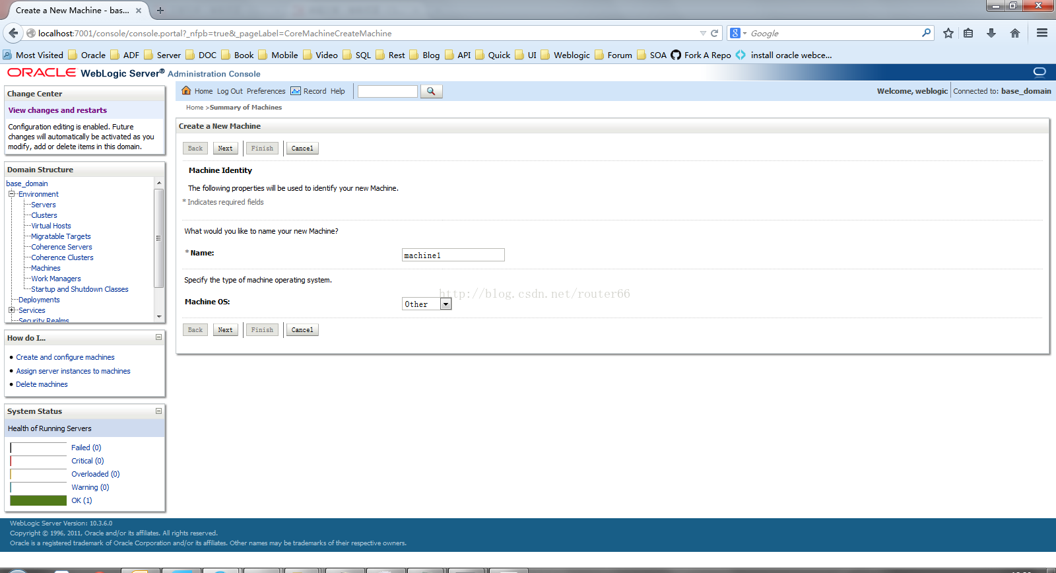Select Machines in Domain Structure tree
Image resolution: width=1056 pixels, height=573 pixels.
[46, 268]
